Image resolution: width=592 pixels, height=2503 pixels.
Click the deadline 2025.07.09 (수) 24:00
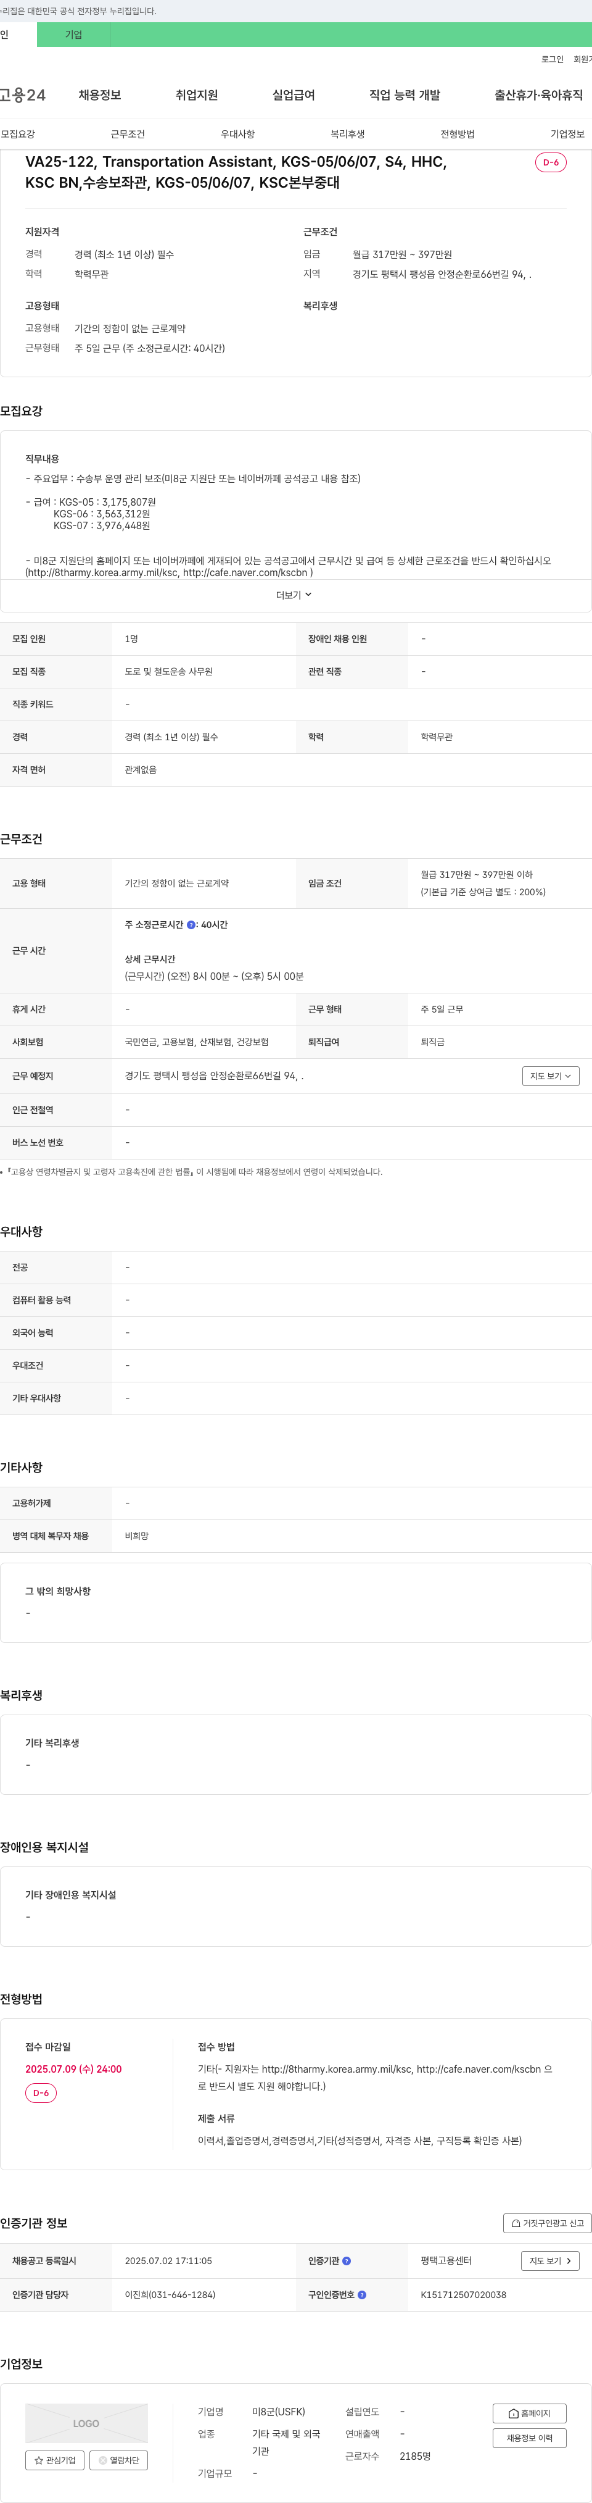point(74,2069)
